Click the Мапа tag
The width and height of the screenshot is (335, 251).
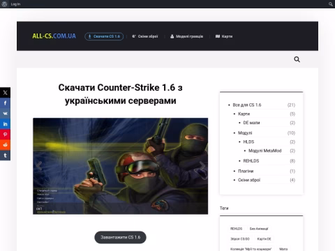(283, 249)
